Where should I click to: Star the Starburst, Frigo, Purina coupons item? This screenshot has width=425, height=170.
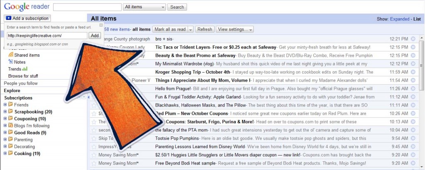click(x=94, y=122)
